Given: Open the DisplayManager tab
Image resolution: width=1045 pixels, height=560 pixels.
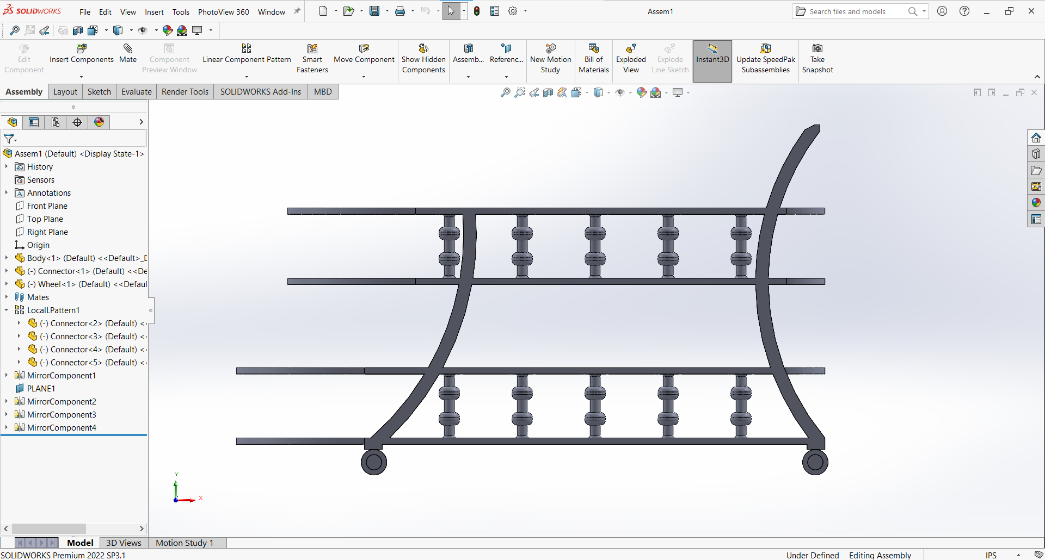Looking at the screenshot, I should tap(99, 122).
